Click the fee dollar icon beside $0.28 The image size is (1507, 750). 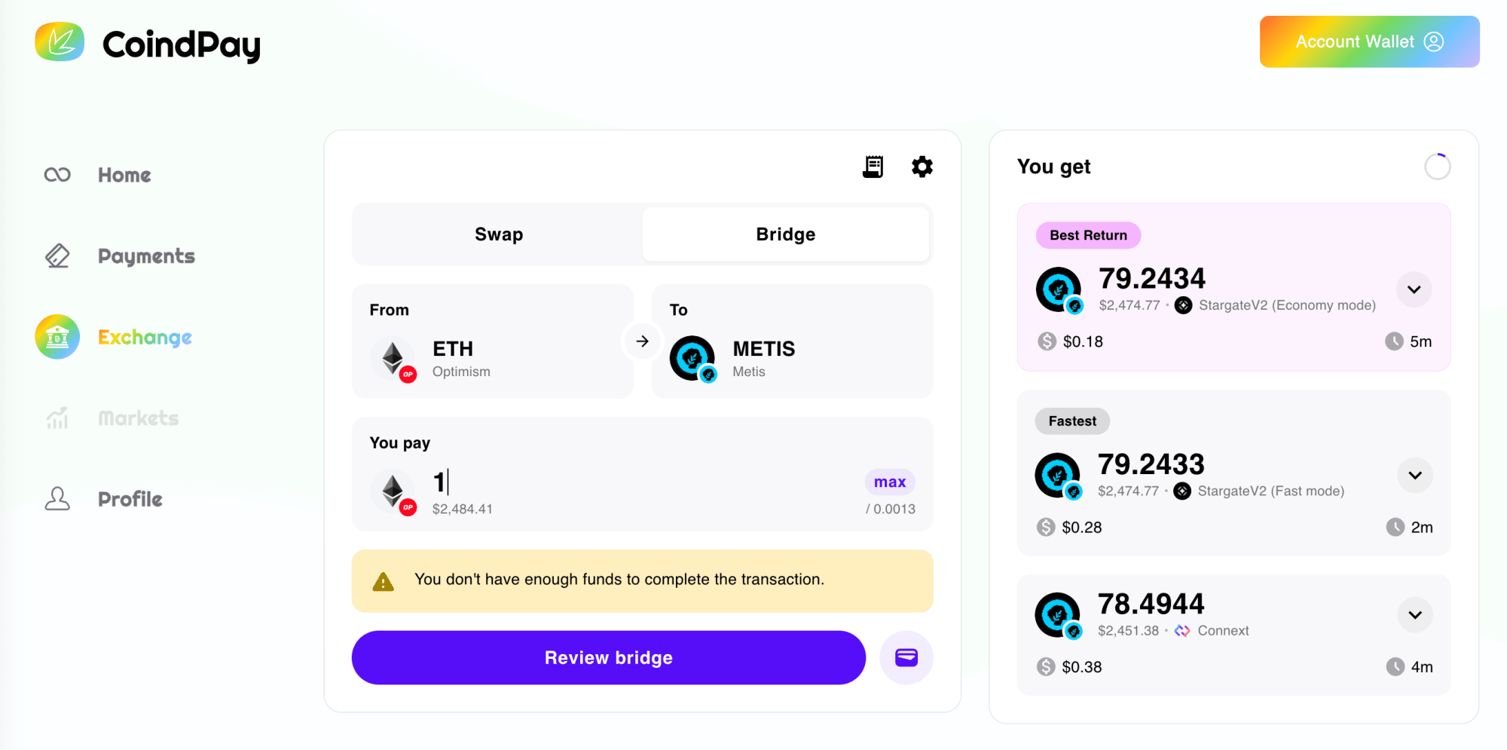click(1046, 527)
